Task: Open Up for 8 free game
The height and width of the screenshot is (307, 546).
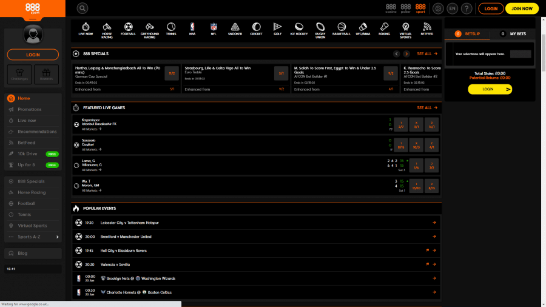Action: pyautogui.click(x=33, y=165)
